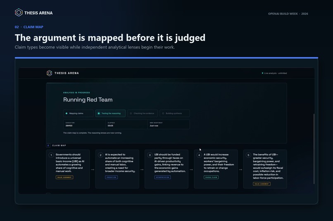Click the number 3 circle on the UBI funding claim card

(150, 155)
